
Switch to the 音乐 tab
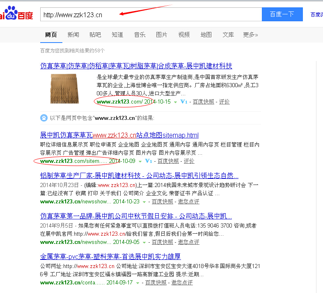tap(140, 35)
